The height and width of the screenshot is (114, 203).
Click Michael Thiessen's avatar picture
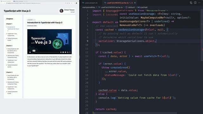pyautogui.click(x=61, y=11)
